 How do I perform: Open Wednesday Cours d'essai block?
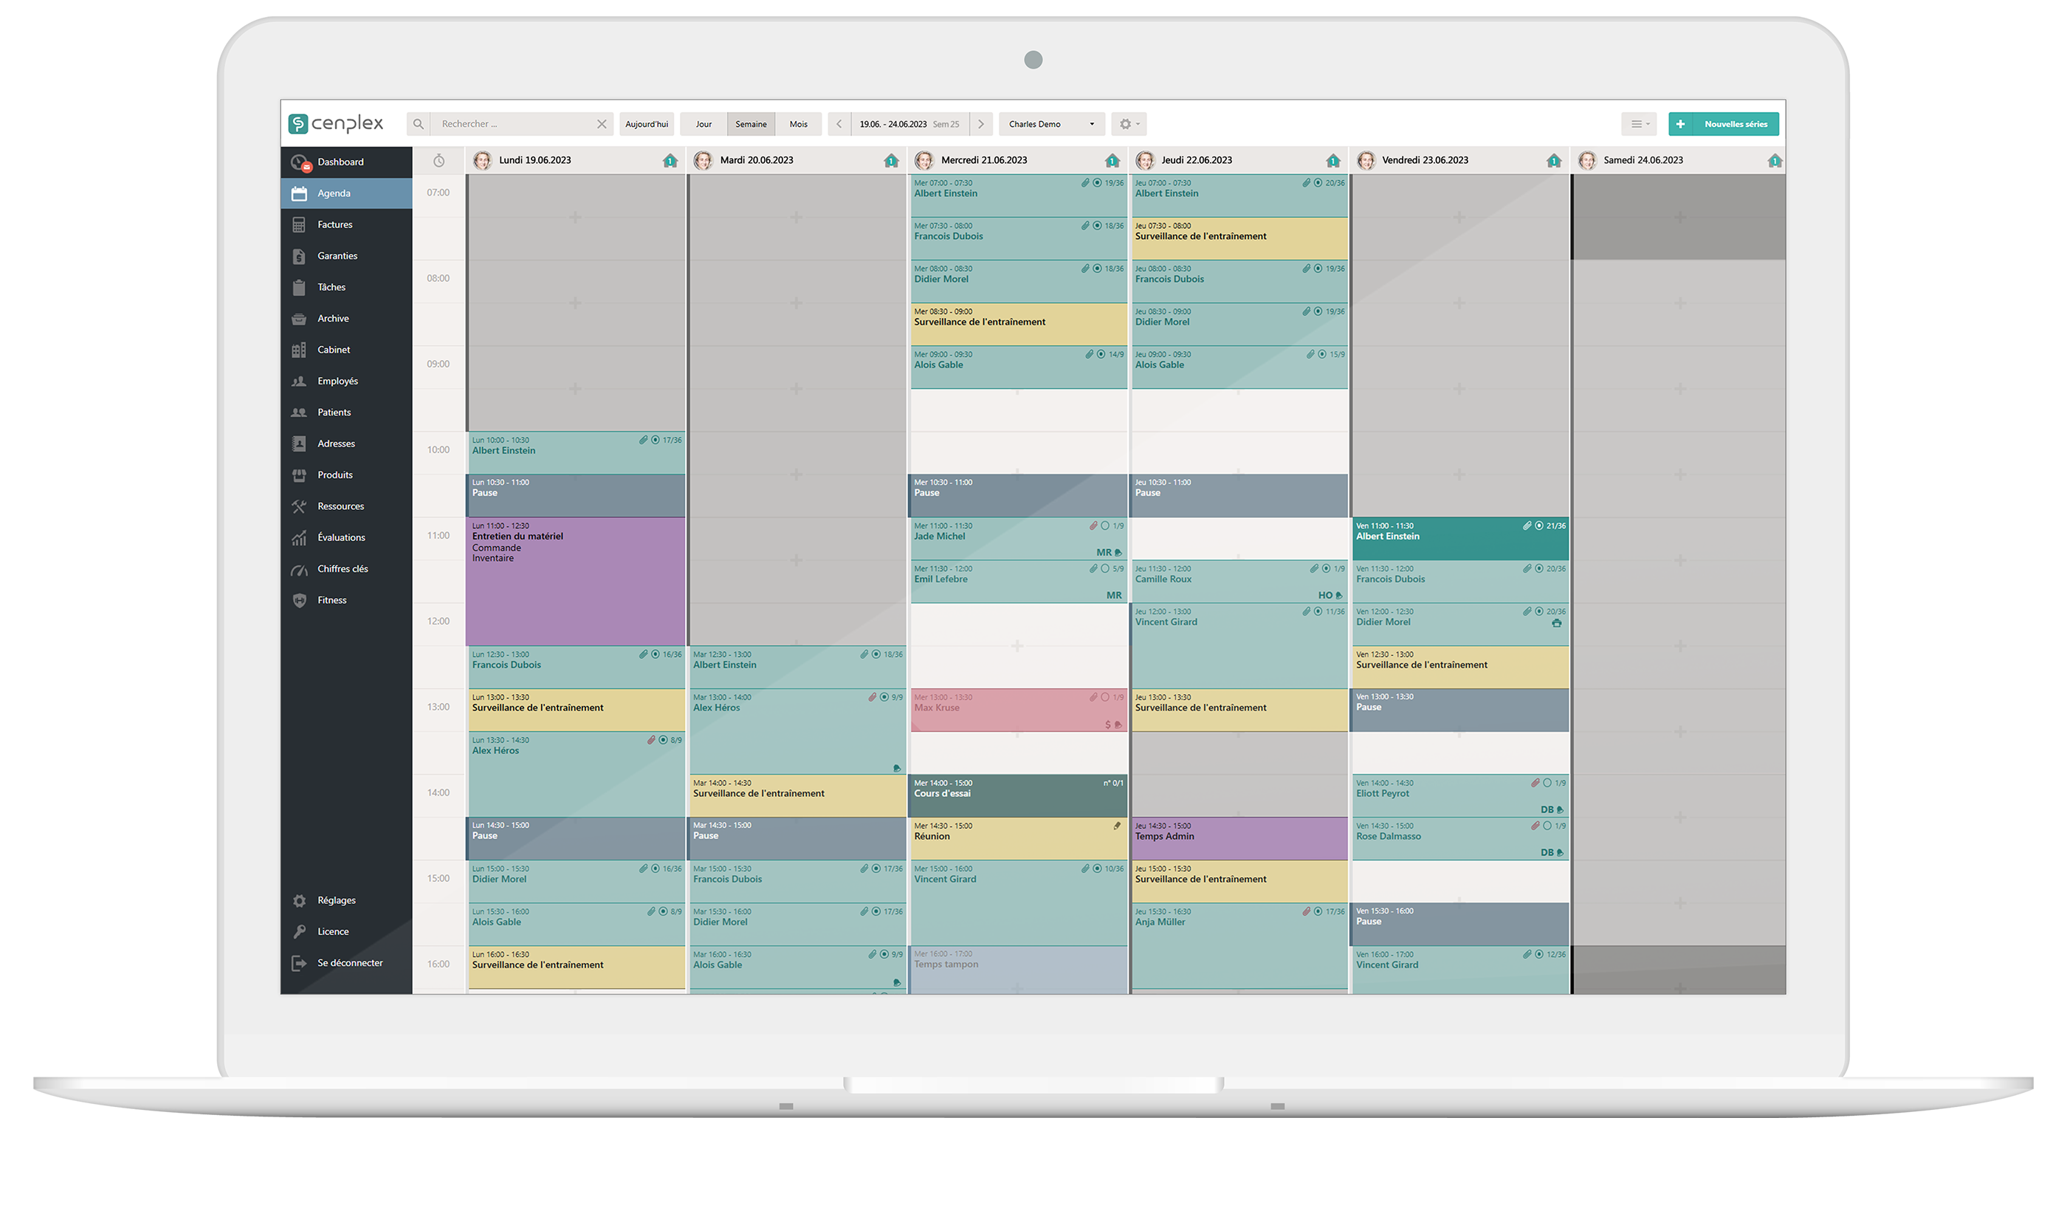(x=1019, y=796)
